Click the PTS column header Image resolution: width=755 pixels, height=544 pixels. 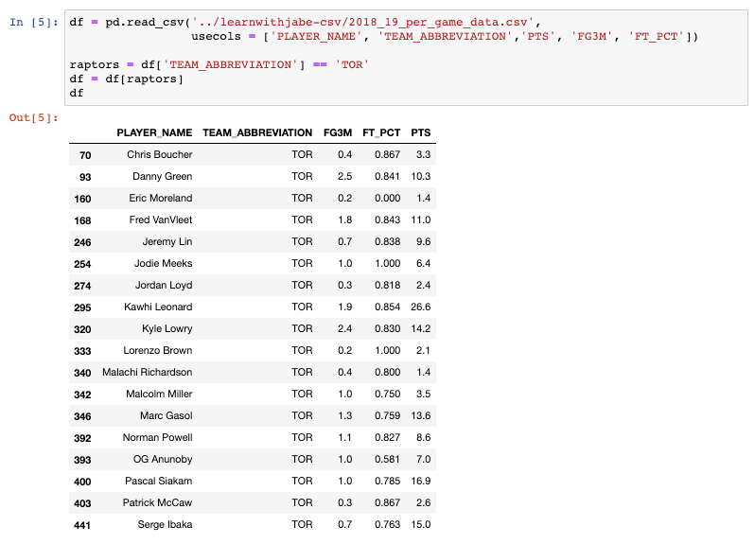pyautogui.click(x=421, y=132)
